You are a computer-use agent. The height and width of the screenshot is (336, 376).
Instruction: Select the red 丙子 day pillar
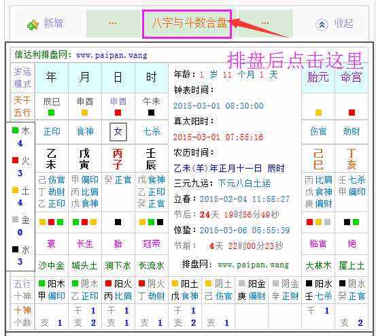coord(118,158)
